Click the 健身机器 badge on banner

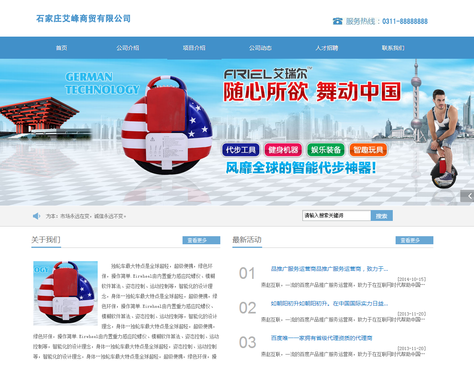coord(283,150)
